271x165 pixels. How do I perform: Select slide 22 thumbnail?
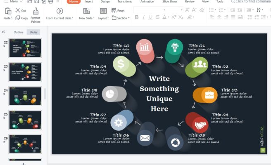[x=25, y=48]
